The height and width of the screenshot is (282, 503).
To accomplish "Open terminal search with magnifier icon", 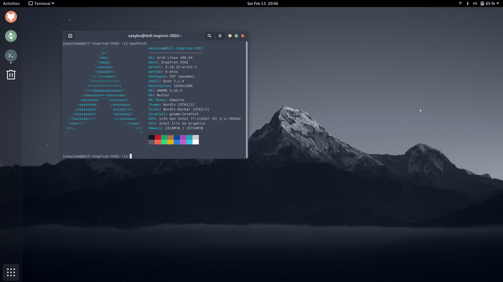I will pos(209,36).
